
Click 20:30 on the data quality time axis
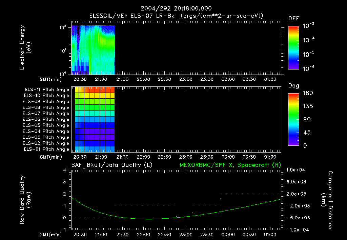pos(80,235)
